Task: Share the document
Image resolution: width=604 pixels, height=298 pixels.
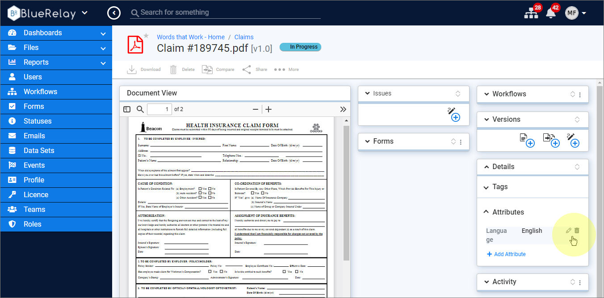Action: point(255,70)
